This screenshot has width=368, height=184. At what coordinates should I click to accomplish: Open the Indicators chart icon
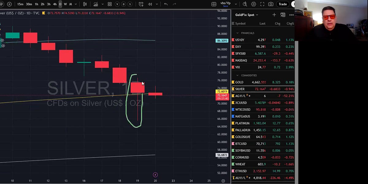pos(96,4)
